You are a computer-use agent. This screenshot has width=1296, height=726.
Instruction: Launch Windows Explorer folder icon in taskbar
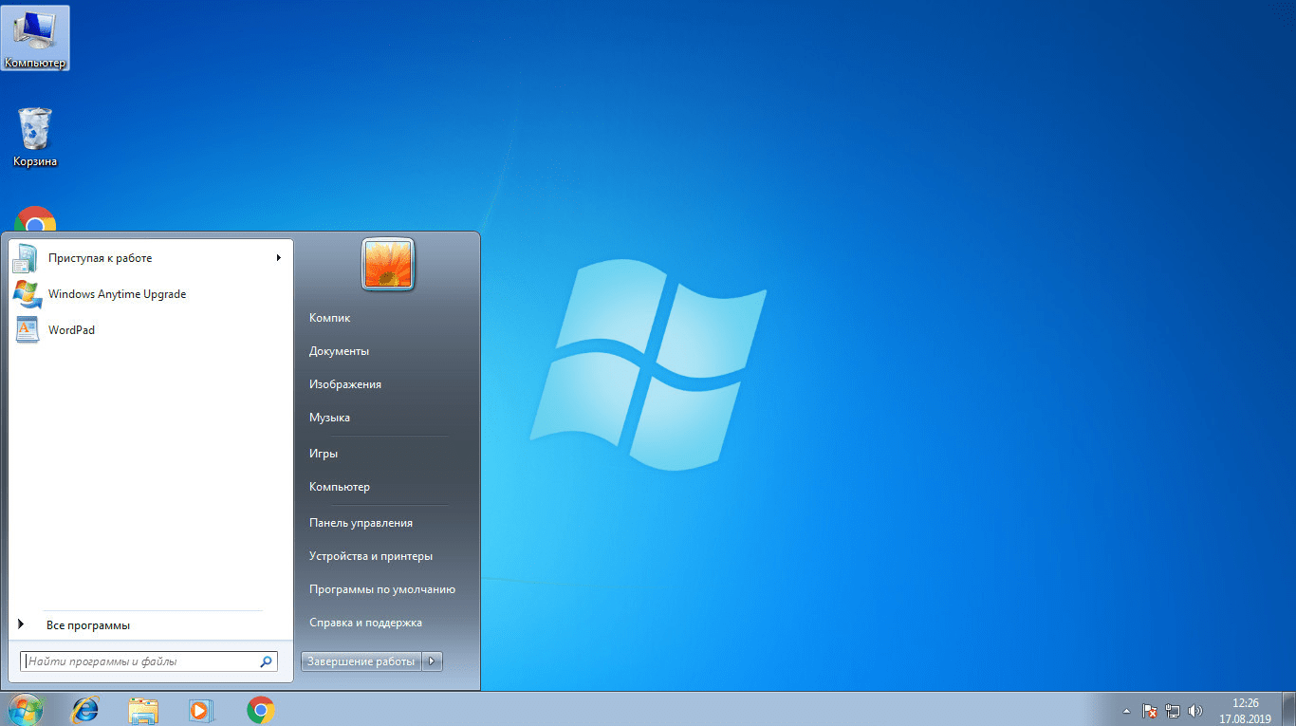tap(143, 709)
